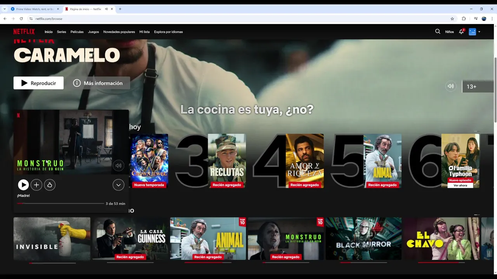Open Chrome media control icon

[476, 19]
